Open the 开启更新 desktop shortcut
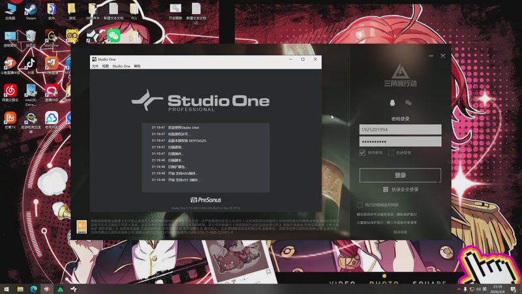 pyautogui.click(x=176, y=11)
